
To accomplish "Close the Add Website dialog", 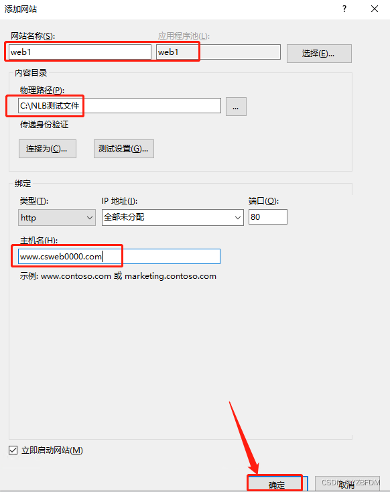I will point(375,9).
